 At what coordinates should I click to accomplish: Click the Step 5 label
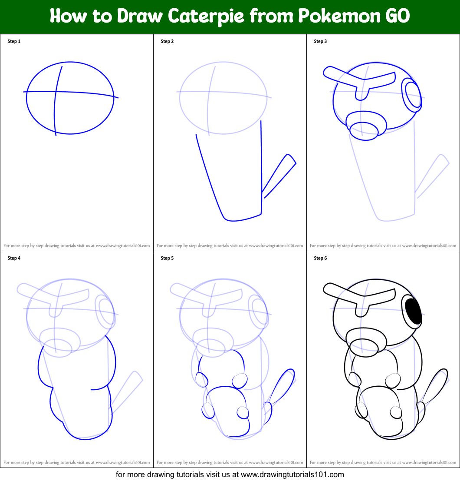[167, 258]
